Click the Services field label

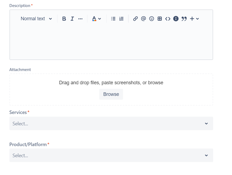(x=18, y=112)
